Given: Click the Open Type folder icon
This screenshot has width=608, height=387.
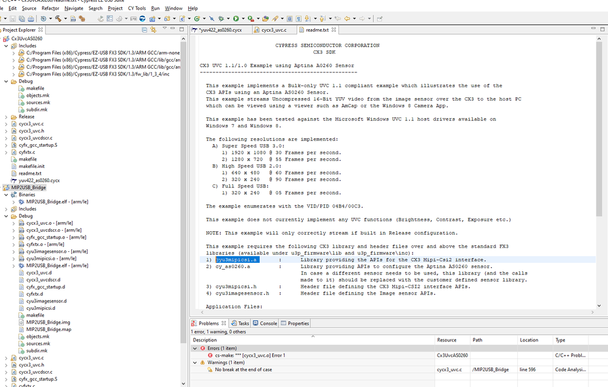Looking at the screenshot, I should [x=265, y=19].
